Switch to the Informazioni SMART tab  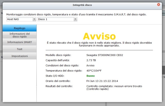[x=20, y=42]
